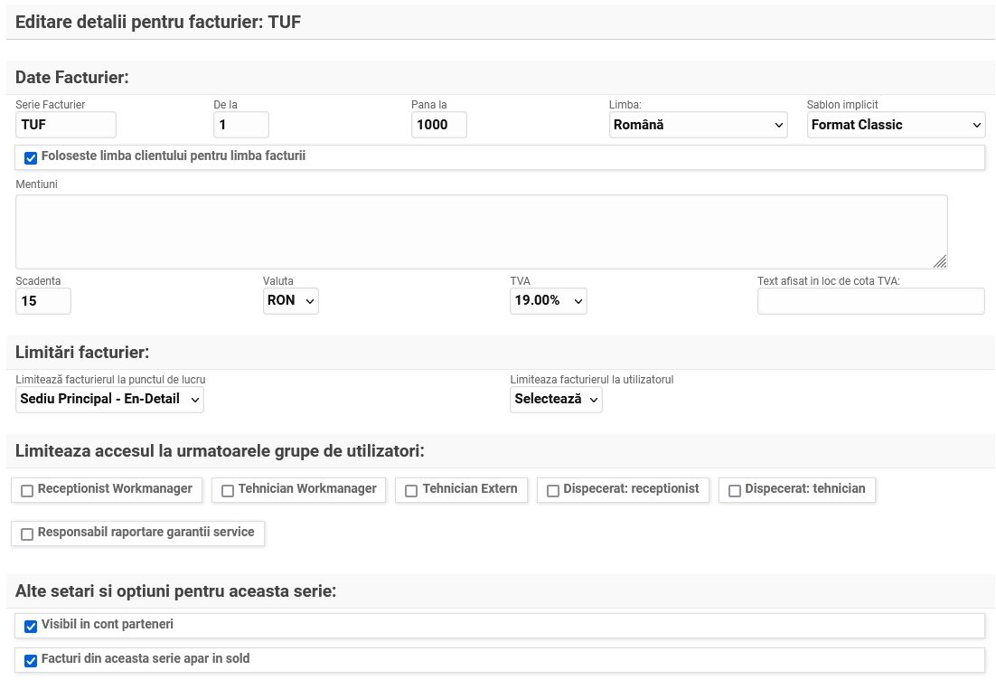Uncheck 'Visibil in cont parteneri' option
Viewport: 996px width, 680px height.
pyautogui.click(x=31, y=626)
